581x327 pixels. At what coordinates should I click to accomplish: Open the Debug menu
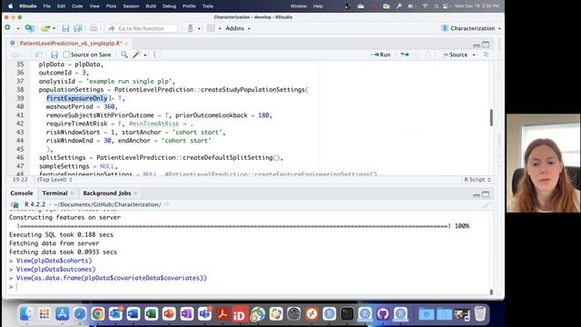point(169,6)
